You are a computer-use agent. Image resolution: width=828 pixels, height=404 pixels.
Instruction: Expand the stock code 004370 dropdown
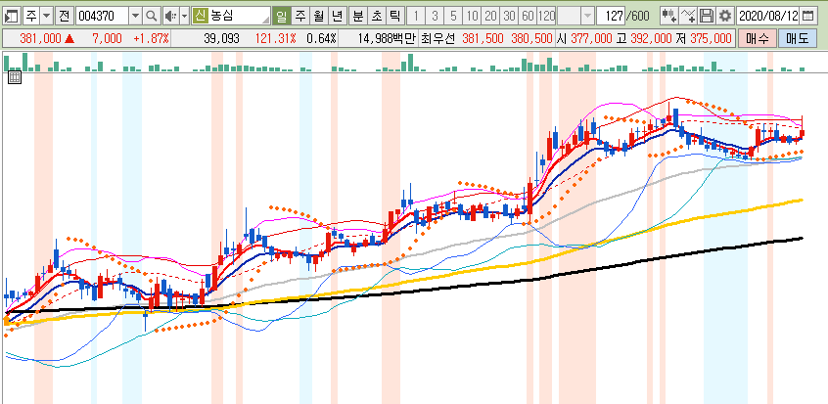136,16
